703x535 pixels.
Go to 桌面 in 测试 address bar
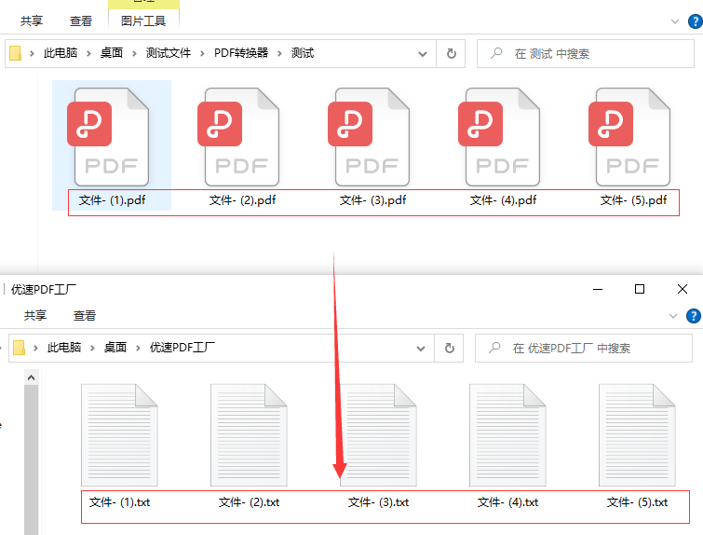pyautogui.click(x=111, y=53)
